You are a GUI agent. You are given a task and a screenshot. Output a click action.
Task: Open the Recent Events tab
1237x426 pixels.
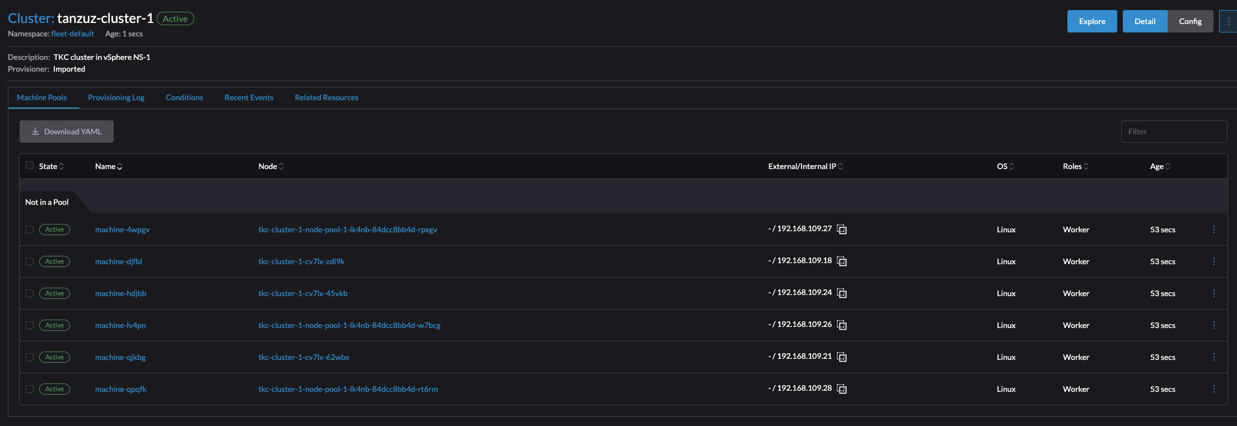249,97
